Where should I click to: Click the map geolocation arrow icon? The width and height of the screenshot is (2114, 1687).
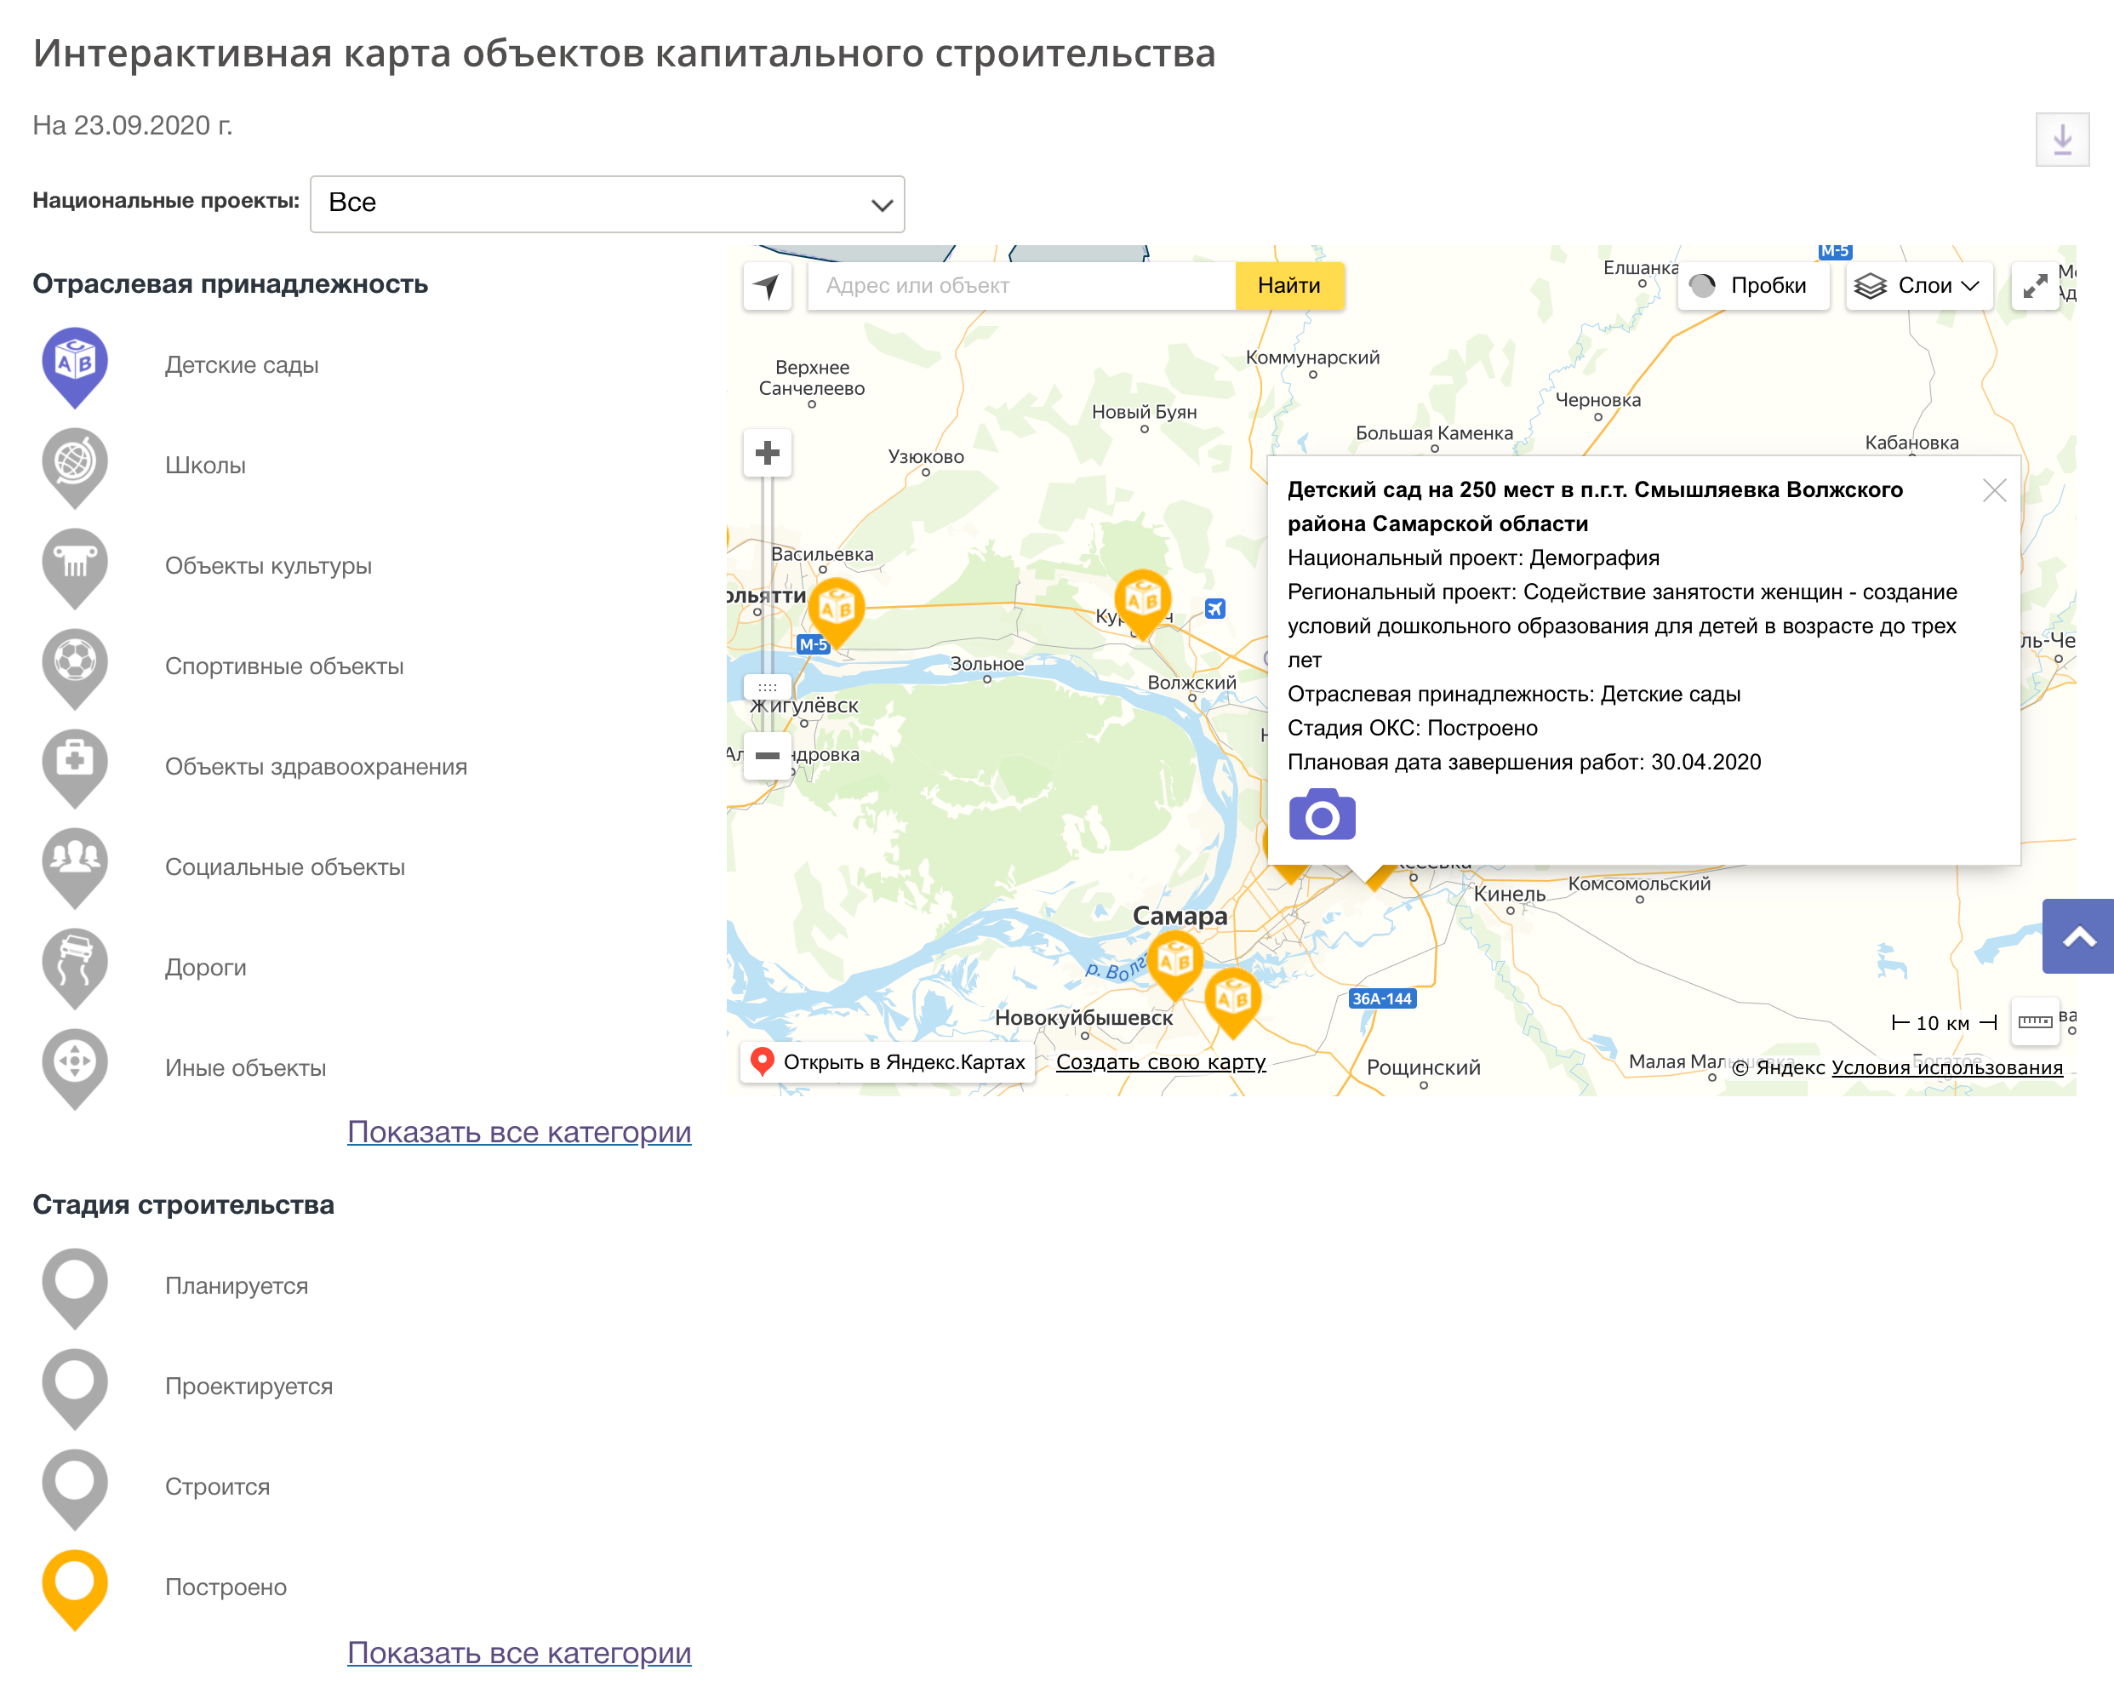point(767,285)
